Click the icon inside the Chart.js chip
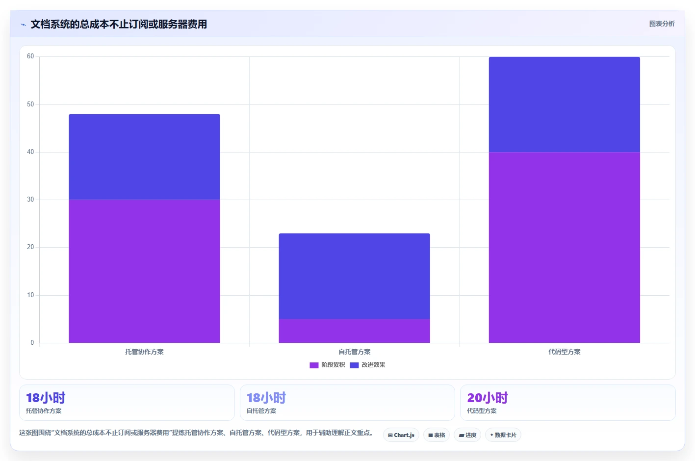Image resolution: width=695 pixels, height=461 pixels. (x=390, y=435)
